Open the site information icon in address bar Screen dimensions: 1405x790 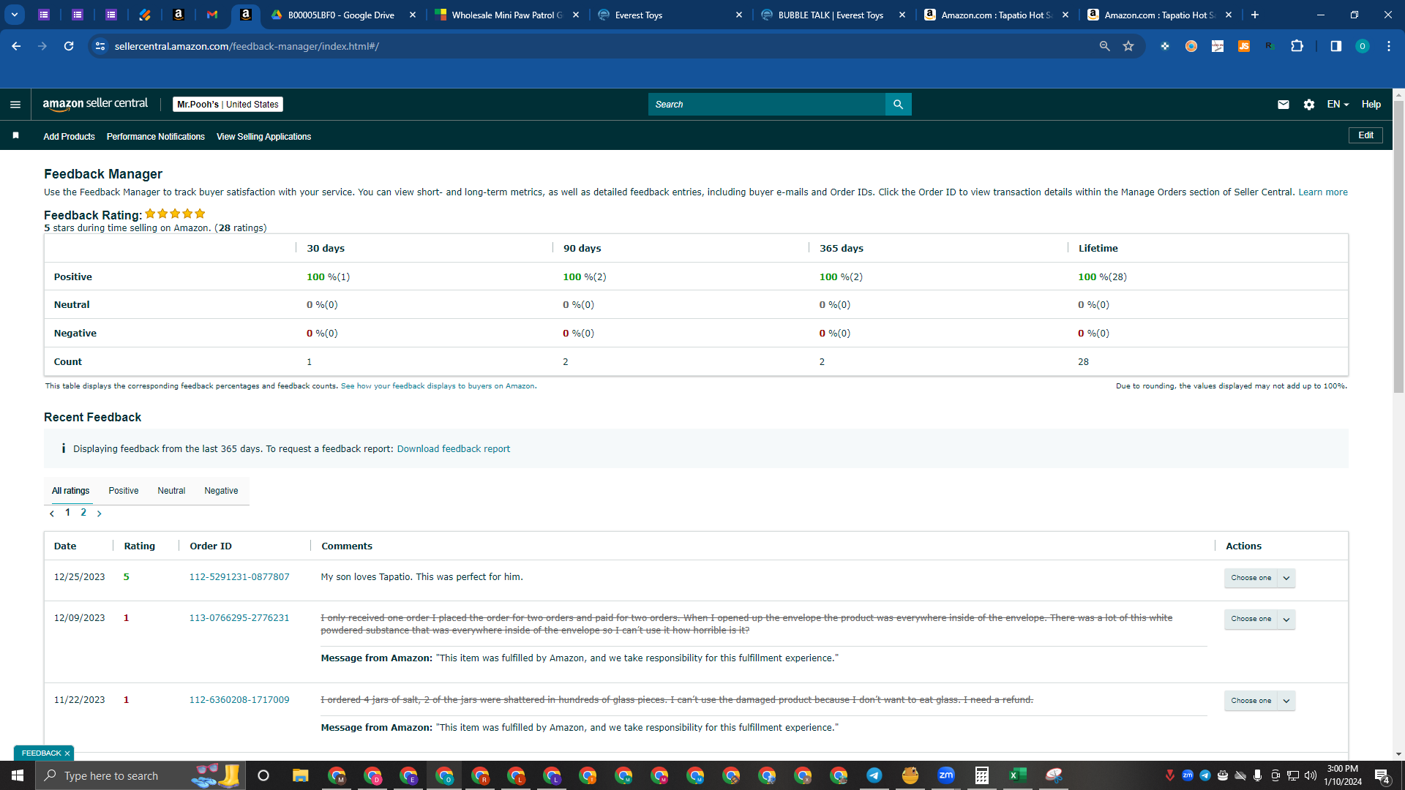click(x=100, y=46)
